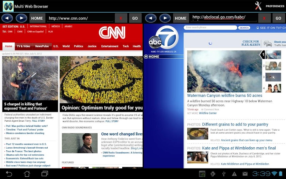Open 'Waterman Canyon wildfire burns 50 acres' headline
The image size is (286, 179).
click(x=225, y=95)
